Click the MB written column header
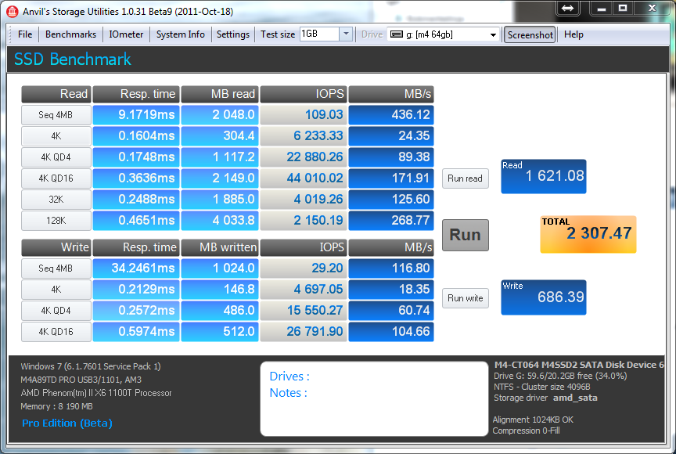 [x=219, y=247]
